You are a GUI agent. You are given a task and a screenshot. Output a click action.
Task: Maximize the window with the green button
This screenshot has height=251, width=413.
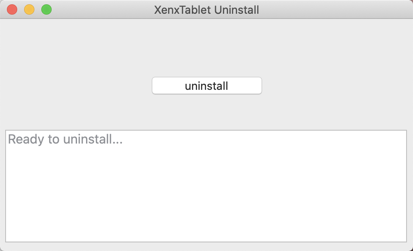coord(46,9)
